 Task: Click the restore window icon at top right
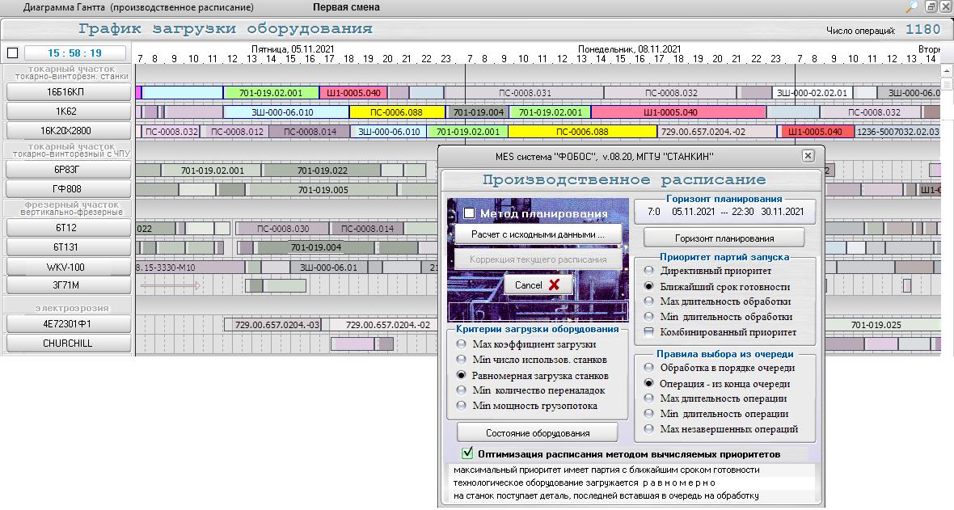931,6
